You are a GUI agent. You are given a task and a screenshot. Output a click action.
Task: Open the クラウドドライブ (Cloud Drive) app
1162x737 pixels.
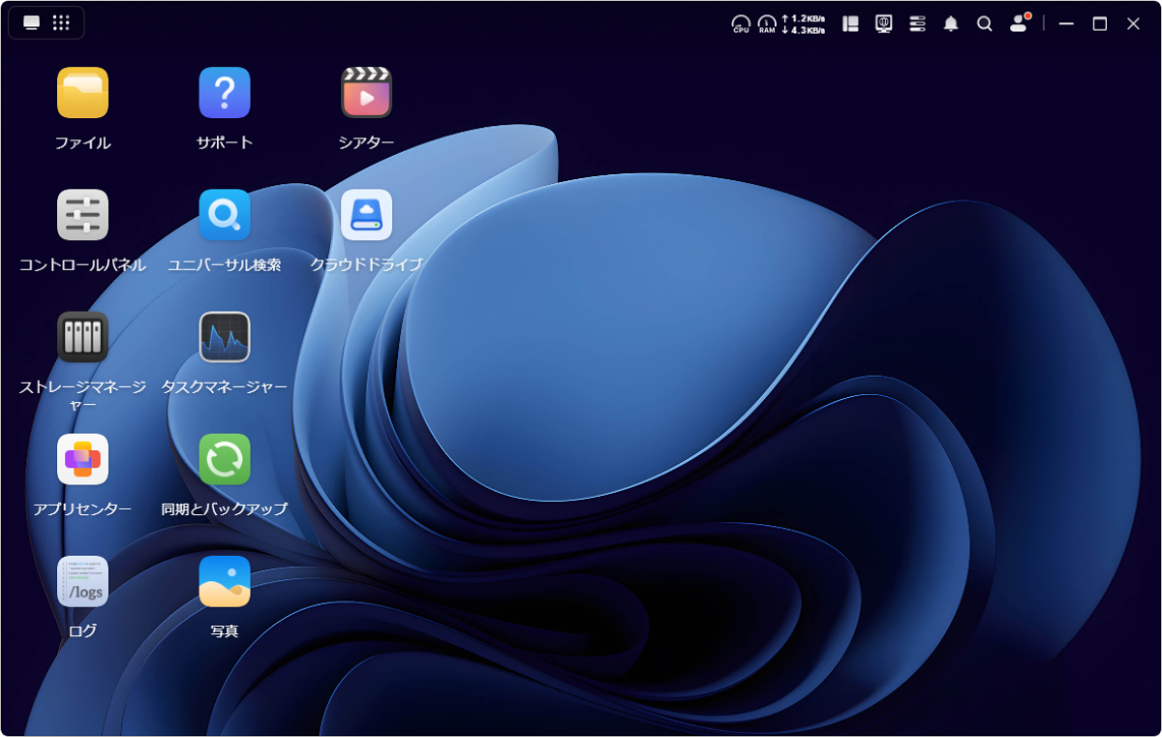pos(366,215)
